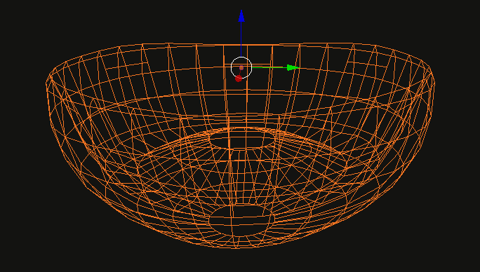Click the short red X-axis line

[240, 72]
